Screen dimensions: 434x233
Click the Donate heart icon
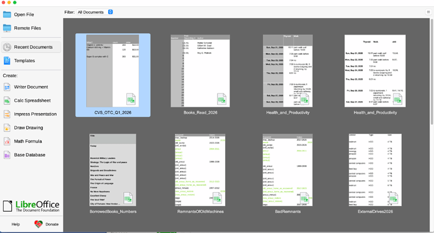[x=38, y=224]
